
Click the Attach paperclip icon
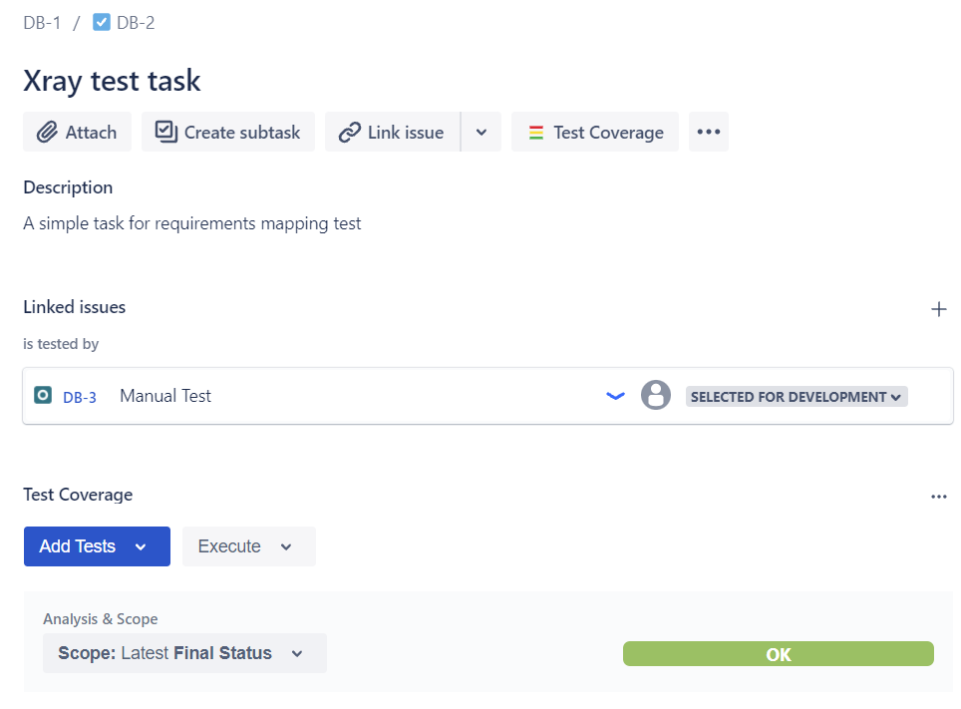coord(48,132)
